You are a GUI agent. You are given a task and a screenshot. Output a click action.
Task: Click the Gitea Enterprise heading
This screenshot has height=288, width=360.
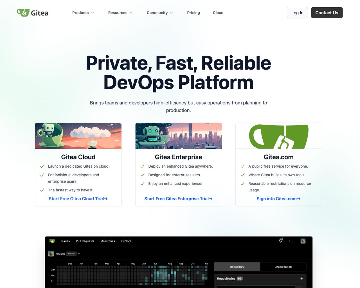point(179,157)
